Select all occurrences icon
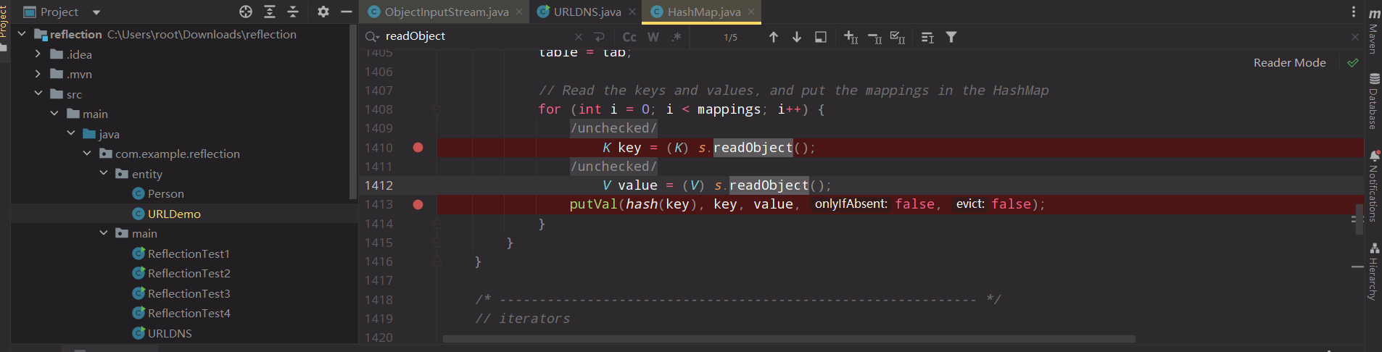This screenshot has width=1382, height=352. 898,37
